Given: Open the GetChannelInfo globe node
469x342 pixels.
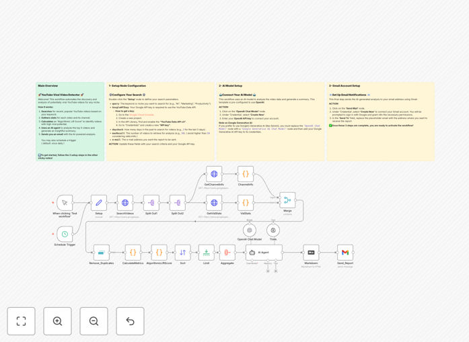Looking at the screenshot, I should coord(214,174).
